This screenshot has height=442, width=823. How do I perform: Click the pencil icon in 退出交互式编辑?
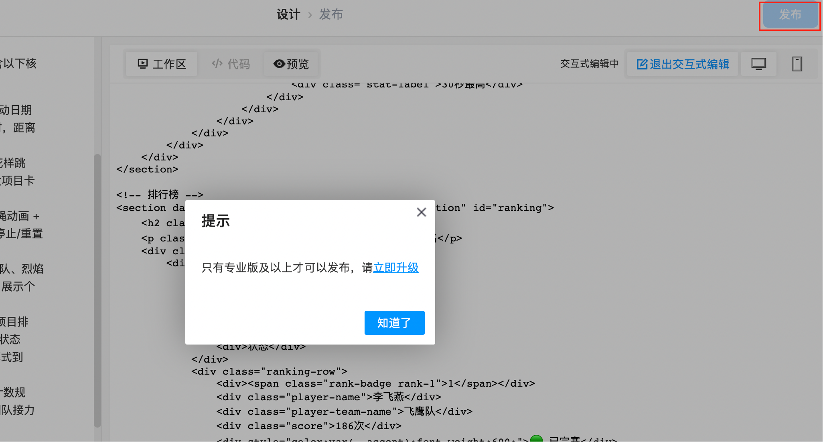[x=642, y=63]
